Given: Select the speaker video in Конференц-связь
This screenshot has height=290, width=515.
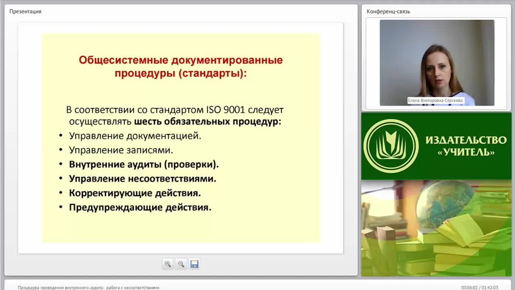Looking at the screenshot, I should pyautogui.click(x=437, y=63).
